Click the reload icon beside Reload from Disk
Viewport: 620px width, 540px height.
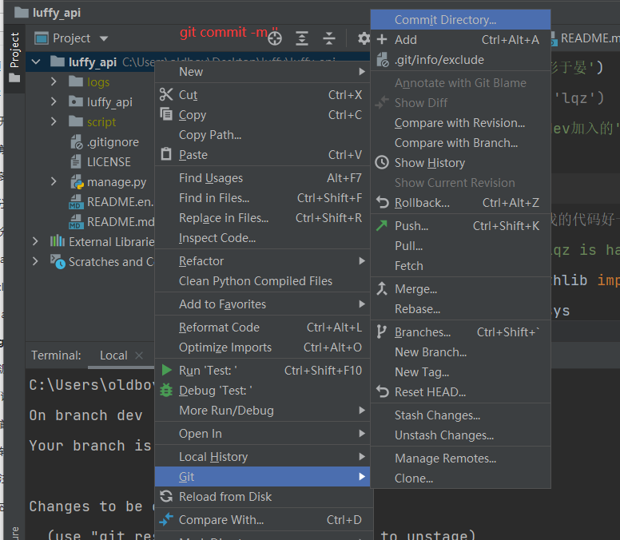[166, 496]
